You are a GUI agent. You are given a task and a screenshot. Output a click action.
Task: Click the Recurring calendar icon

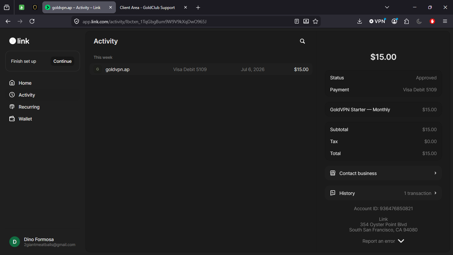coord(12,107)
